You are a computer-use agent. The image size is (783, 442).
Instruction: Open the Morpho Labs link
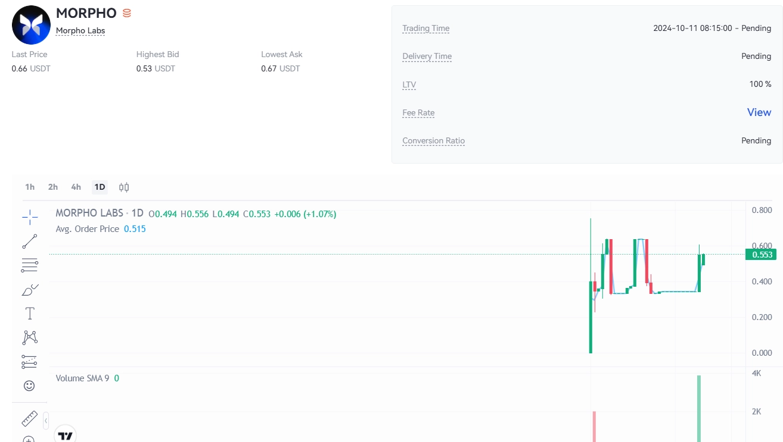pos(80,30)
